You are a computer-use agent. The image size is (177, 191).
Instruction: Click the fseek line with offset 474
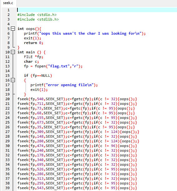tap(77, 146)
